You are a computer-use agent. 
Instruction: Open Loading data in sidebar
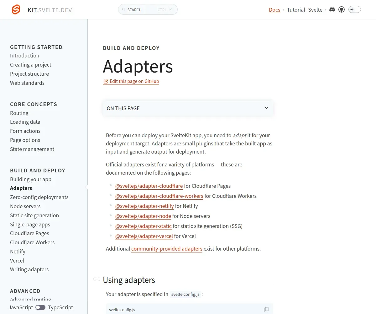[25, 122]
